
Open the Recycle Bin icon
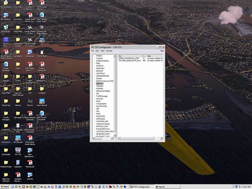pos(6,28)
